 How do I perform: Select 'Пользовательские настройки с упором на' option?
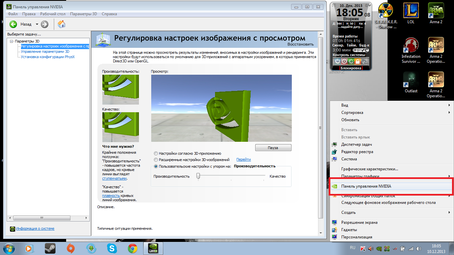click(x=156, y=166)
